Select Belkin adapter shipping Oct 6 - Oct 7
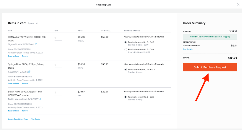 pyautogui.click(x=126, y=97)
